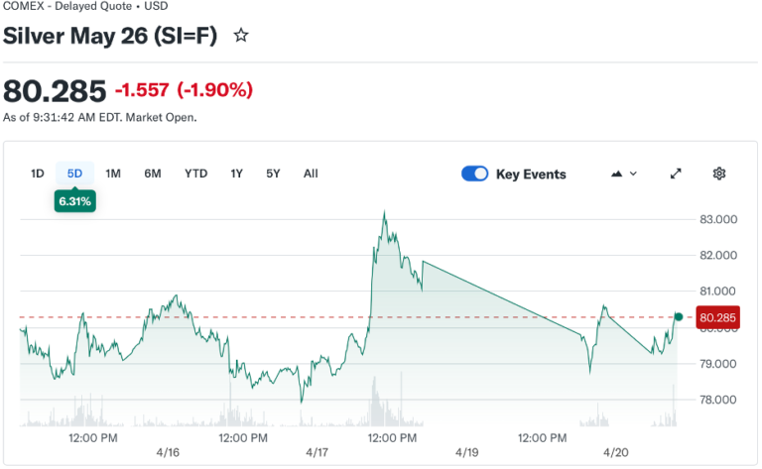Click the green current-price dot on chart

(679, 317)
